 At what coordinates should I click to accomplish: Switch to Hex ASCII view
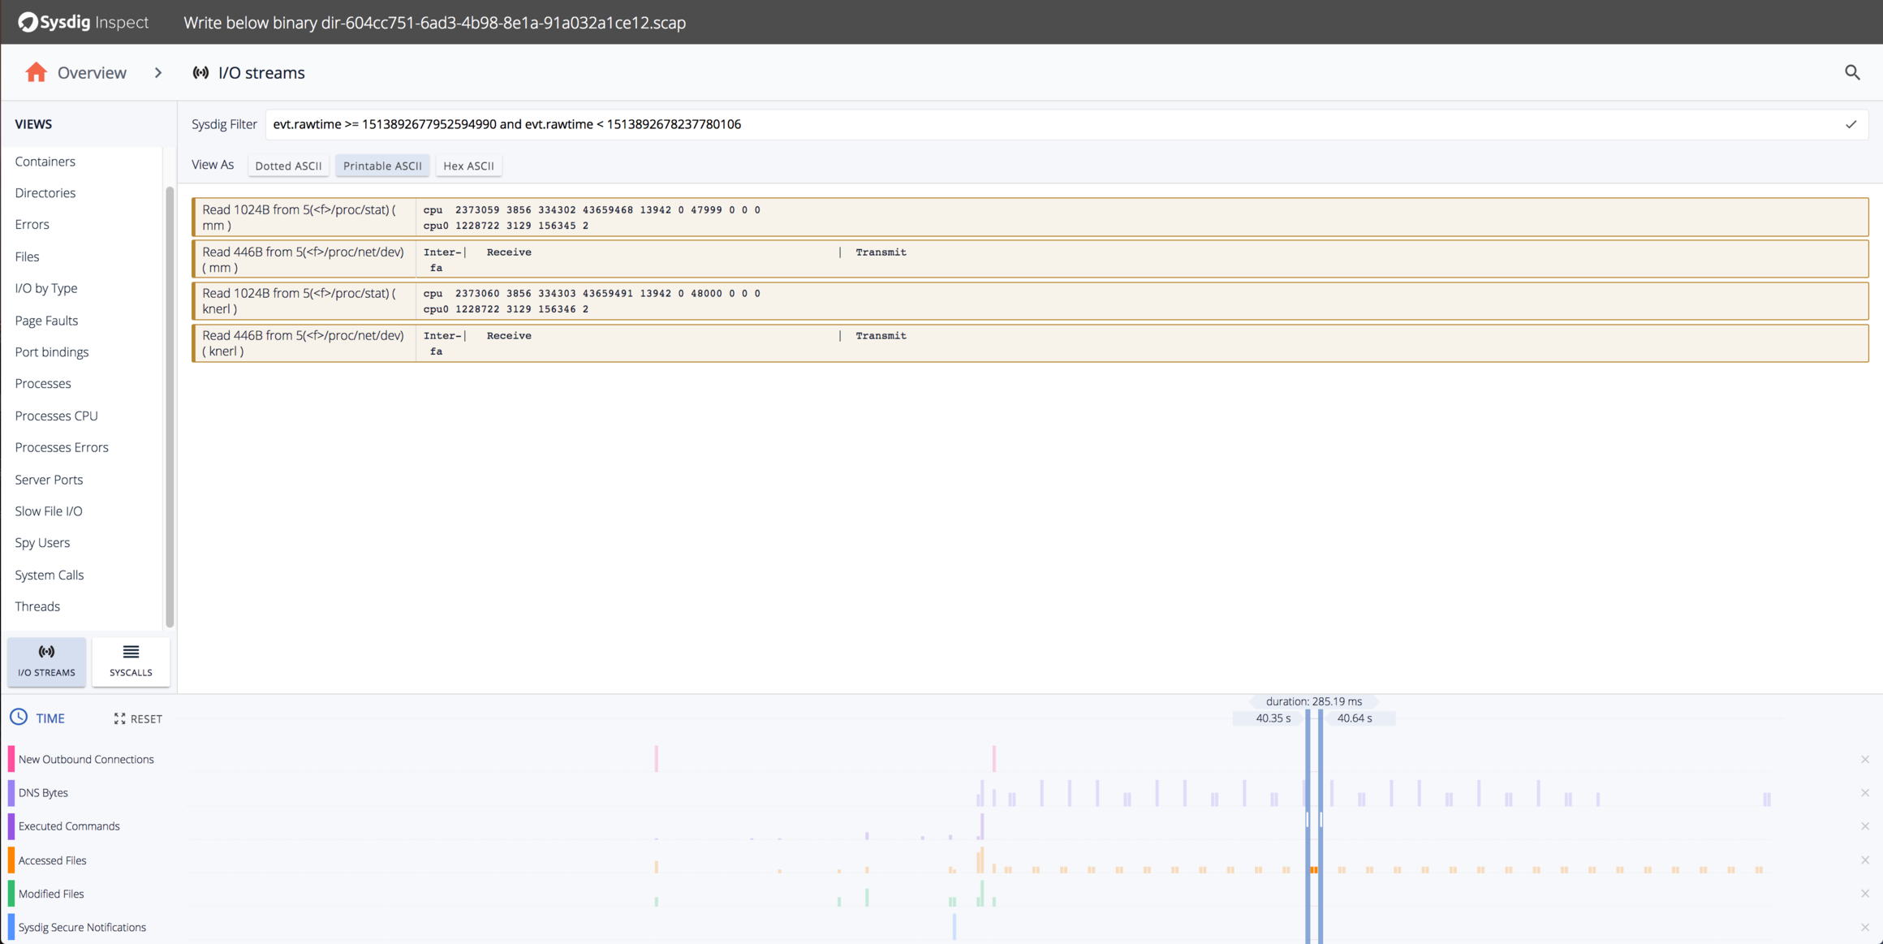tap(468, 166)
